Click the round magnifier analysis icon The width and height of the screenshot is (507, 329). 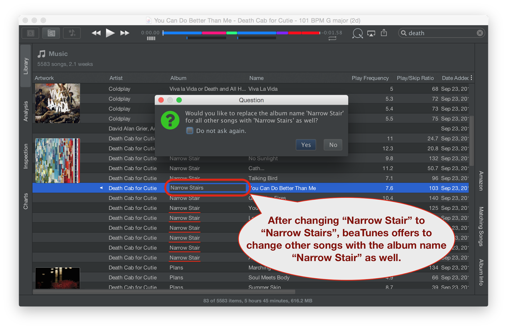pos(357,33)
